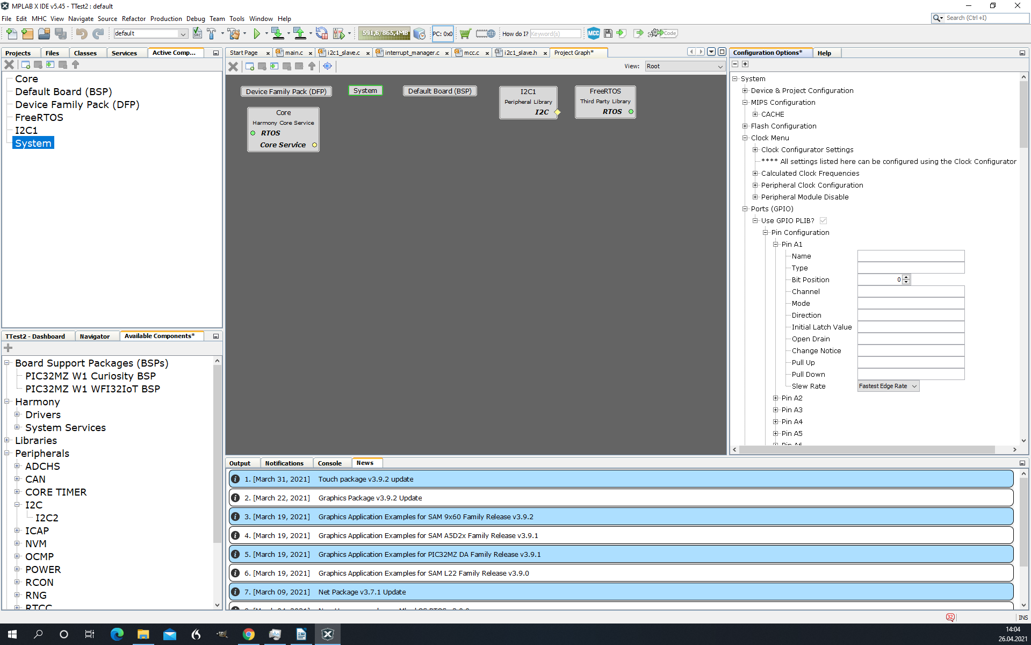This screenshot has width=1031, height=645.
Task: Select the Device Family Pack (DFP) graph block
Action: [x=286, y=91]
